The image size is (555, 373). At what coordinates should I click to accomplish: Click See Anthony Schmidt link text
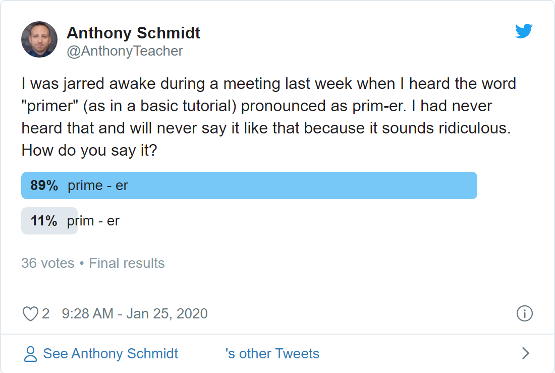tap(110, 353)
